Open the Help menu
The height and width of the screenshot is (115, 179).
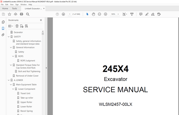[30, 5]
